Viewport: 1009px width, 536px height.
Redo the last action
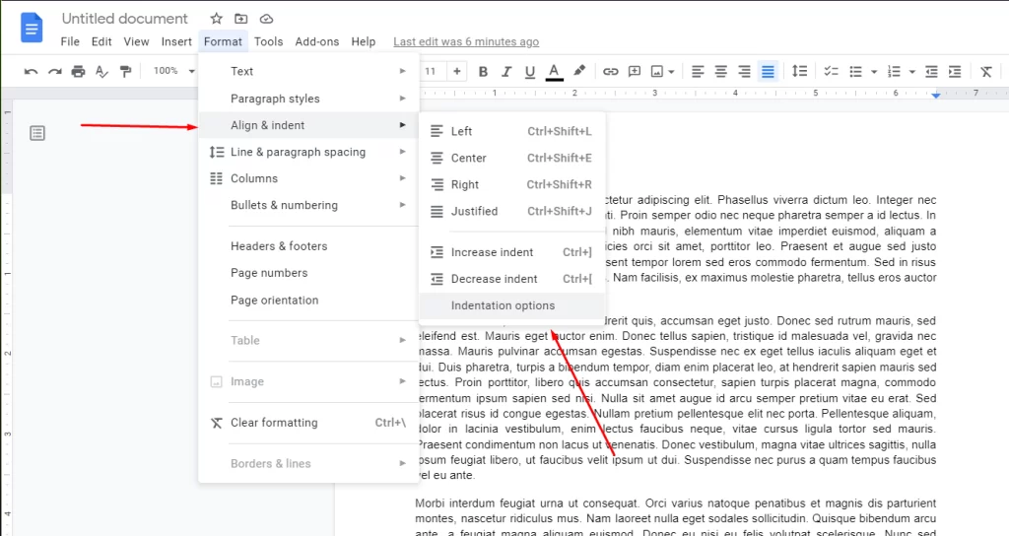tap(55, 71)
